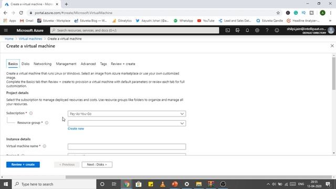Open the Apps bookmark shortcut

click(9, 21)
